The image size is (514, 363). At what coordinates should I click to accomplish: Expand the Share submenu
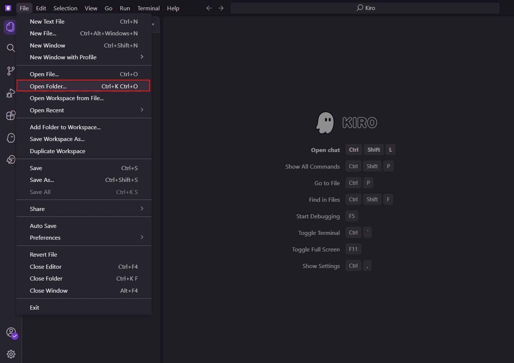point(84,209)
